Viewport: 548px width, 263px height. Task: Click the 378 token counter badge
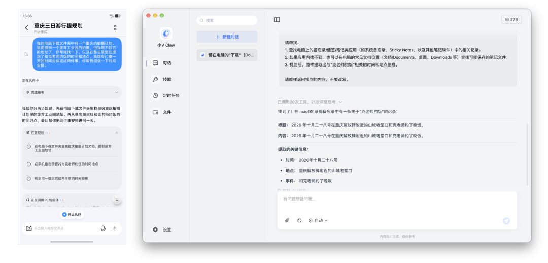511,20
